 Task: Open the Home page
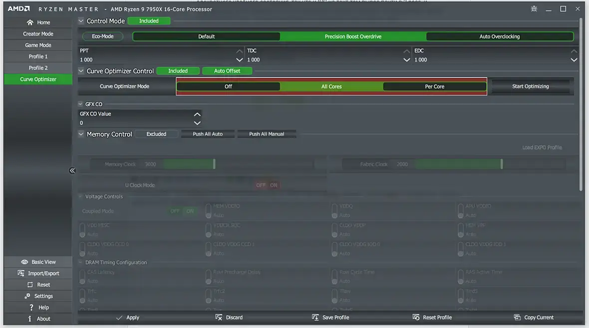pyautogui.click(x=38, y=22)
